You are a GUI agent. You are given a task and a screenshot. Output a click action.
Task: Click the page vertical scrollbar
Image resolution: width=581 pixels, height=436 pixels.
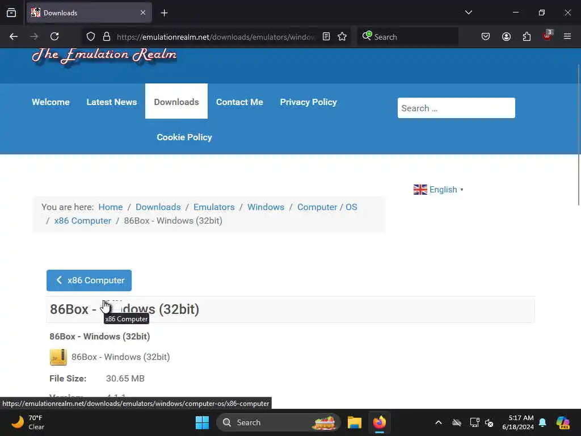pos(578,135)
